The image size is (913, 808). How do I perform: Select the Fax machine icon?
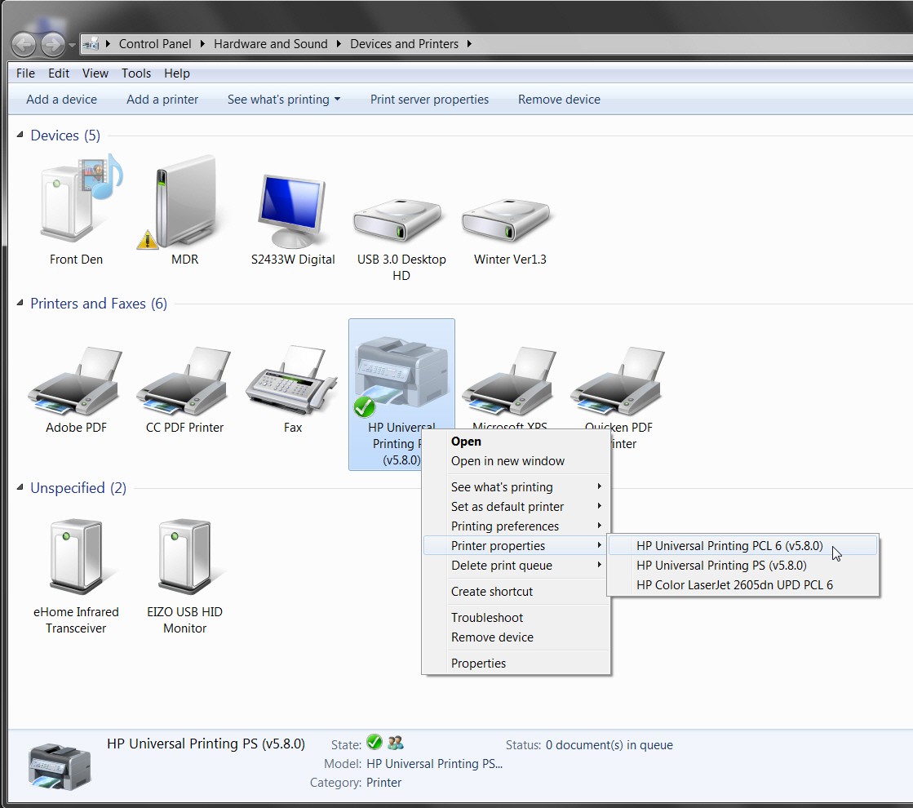coord(292,380)
